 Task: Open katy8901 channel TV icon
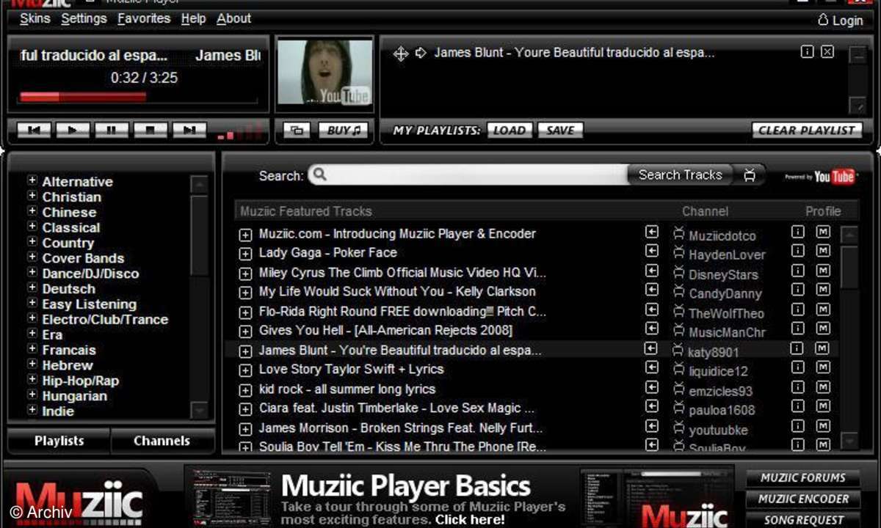coord(678,351)
